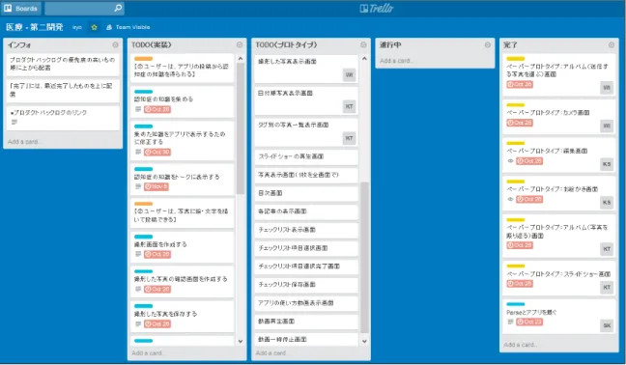Toggle the board star icon
626x365 pixels.
95,28
